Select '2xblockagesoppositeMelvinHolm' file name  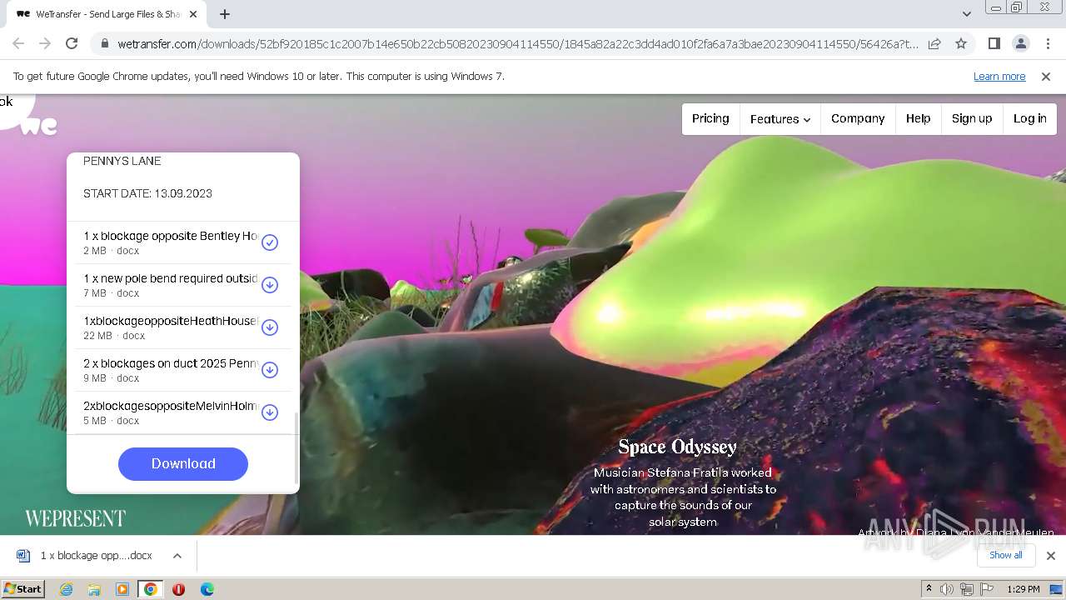coord(171,406)
